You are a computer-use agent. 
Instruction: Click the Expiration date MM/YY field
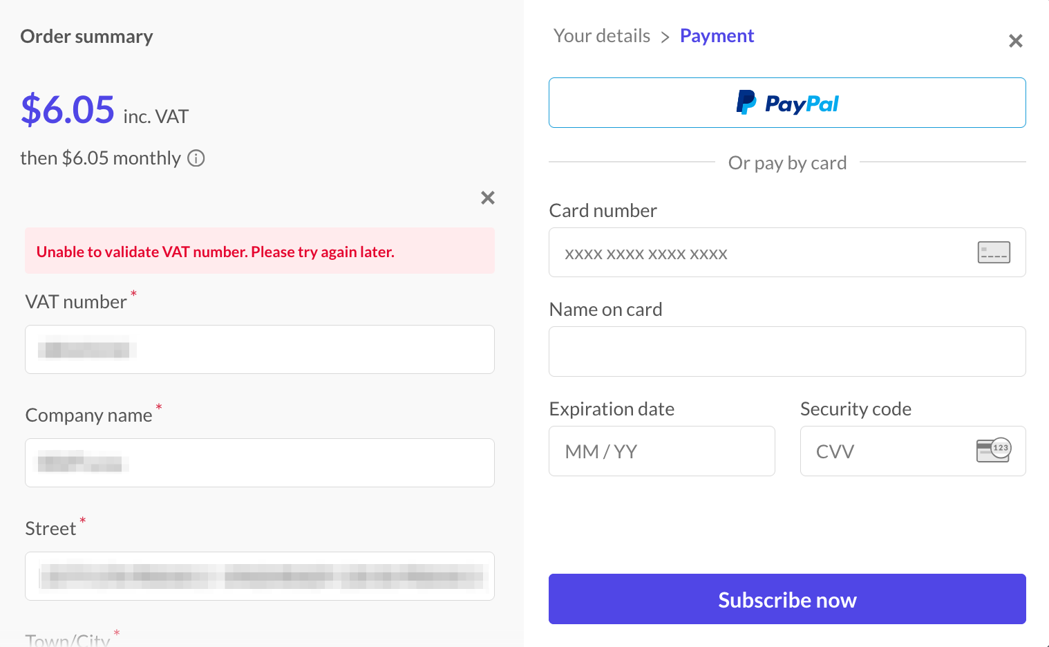point(661,451)
